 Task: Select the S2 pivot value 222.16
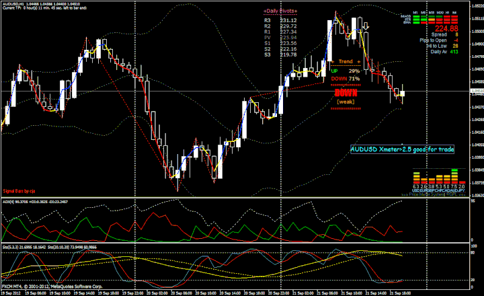click(x=288, y=49)
